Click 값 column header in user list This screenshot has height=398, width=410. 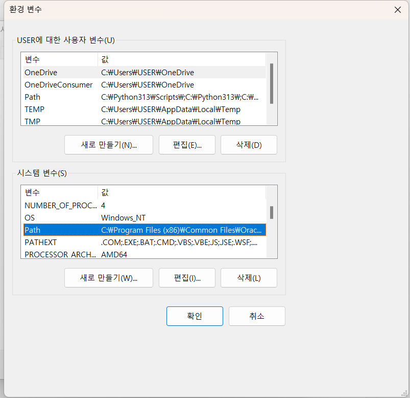tap(182, 59)
